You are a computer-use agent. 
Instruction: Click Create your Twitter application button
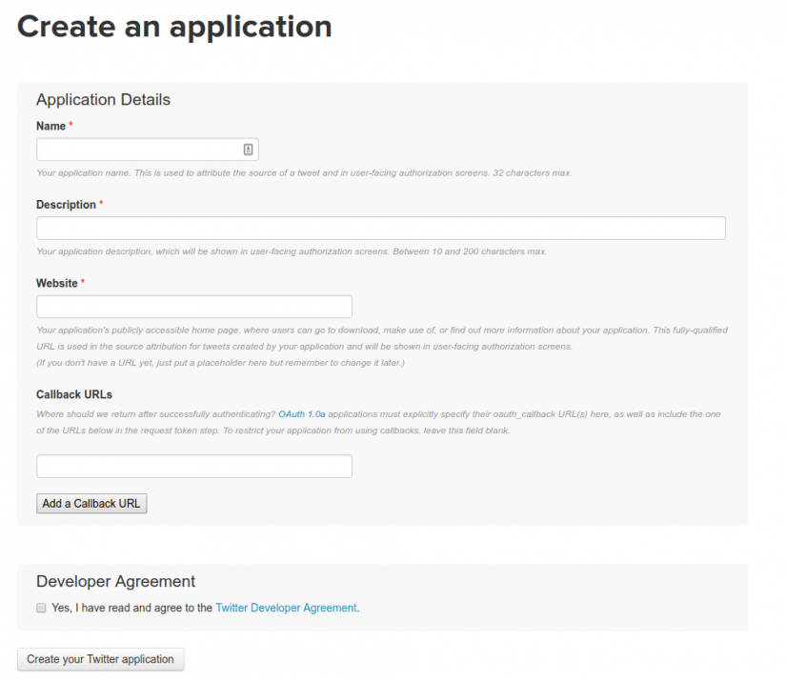pyautogui.click(x=100, y=659)
